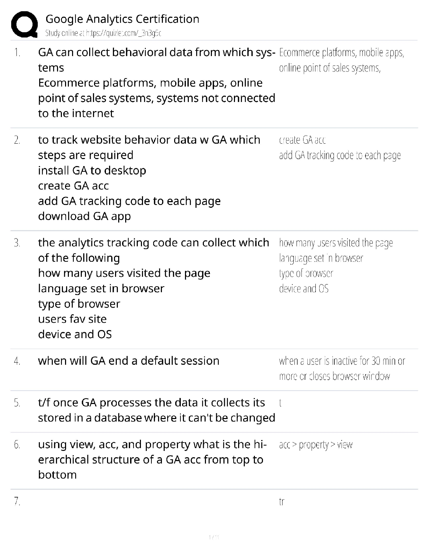428x555 pixels.
Task: Click the Quizlet Q logo icon
Action: pyautogui.click(x=24, y=24)
